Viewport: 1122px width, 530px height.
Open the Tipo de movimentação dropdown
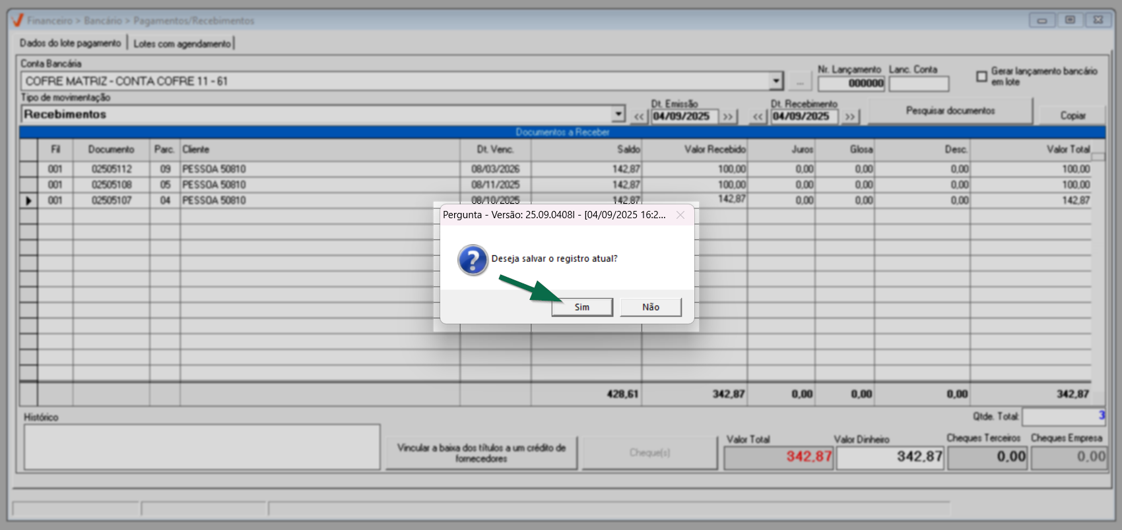(x=618, y=114)
